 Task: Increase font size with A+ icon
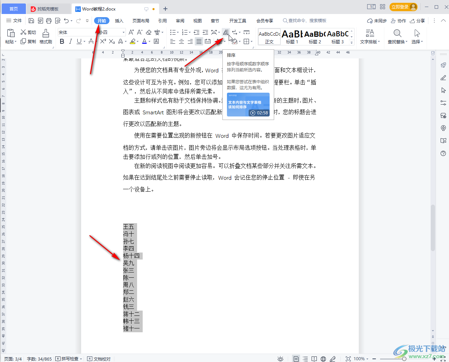pyautogui.click(x=131, y=32)
